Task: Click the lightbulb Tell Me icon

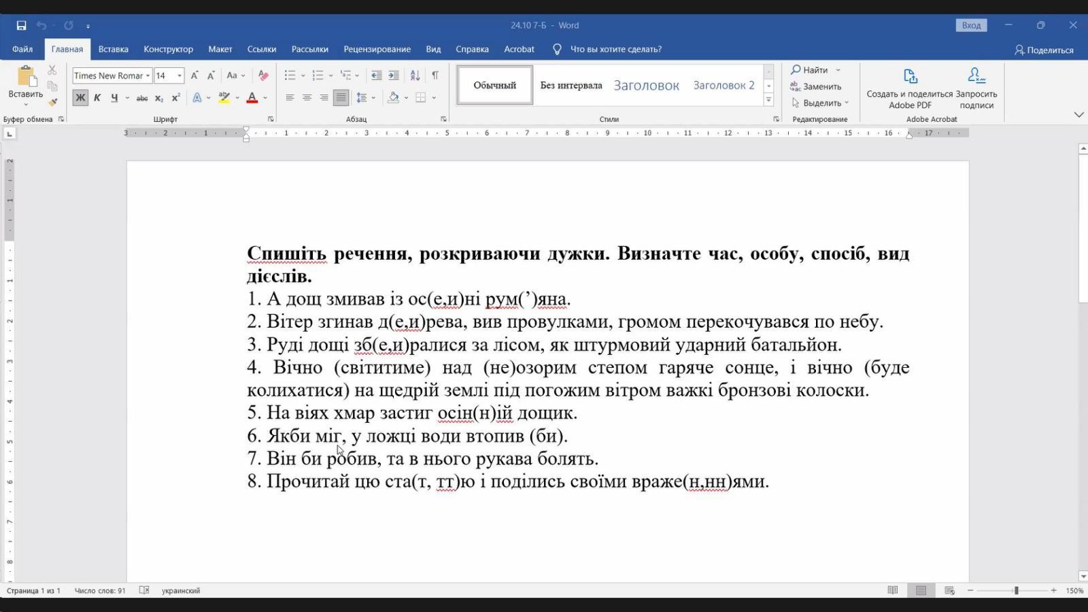Action: [x=557, y=49]
